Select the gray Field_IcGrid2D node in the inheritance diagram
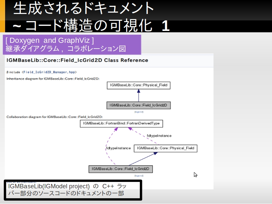Screen dimensions: 272x204 tap(138, 105)
